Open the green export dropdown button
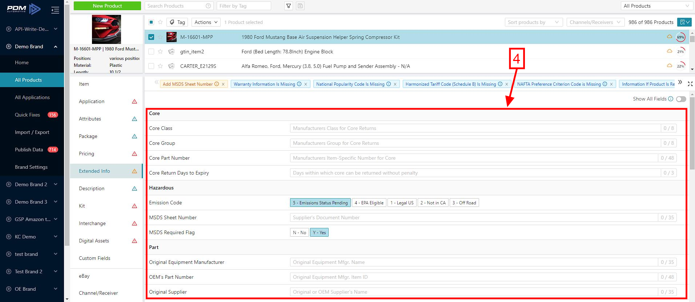695x302 pixels. (684, 22)
